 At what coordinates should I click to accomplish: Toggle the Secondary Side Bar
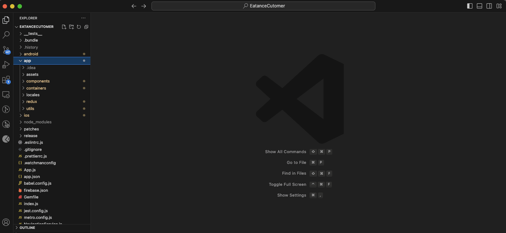489,6
